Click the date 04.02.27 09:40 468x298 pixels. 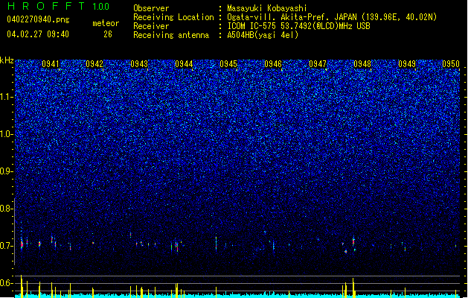38,34
